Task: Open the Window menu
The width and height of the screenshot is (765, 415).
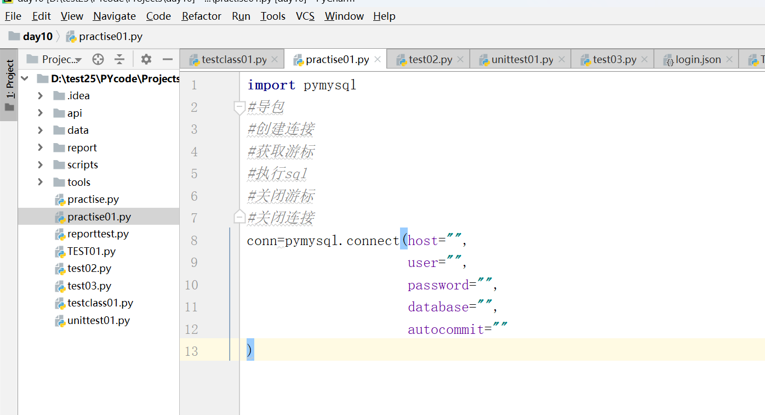Action: (x=344, y=16)
